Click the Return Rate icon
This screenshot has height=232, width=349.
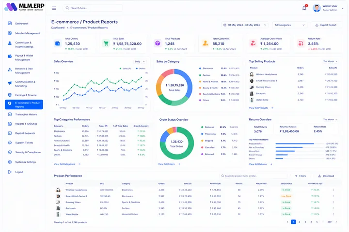301,43
